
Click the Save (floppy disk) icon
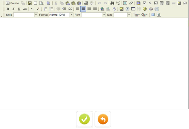[30, 3]
